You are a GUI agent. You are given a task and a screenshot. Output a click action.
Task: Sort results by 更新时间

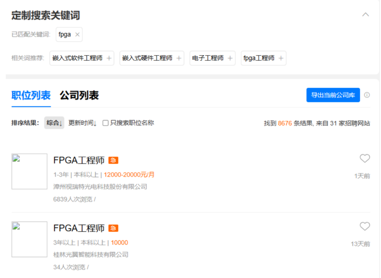click(83, 123)
